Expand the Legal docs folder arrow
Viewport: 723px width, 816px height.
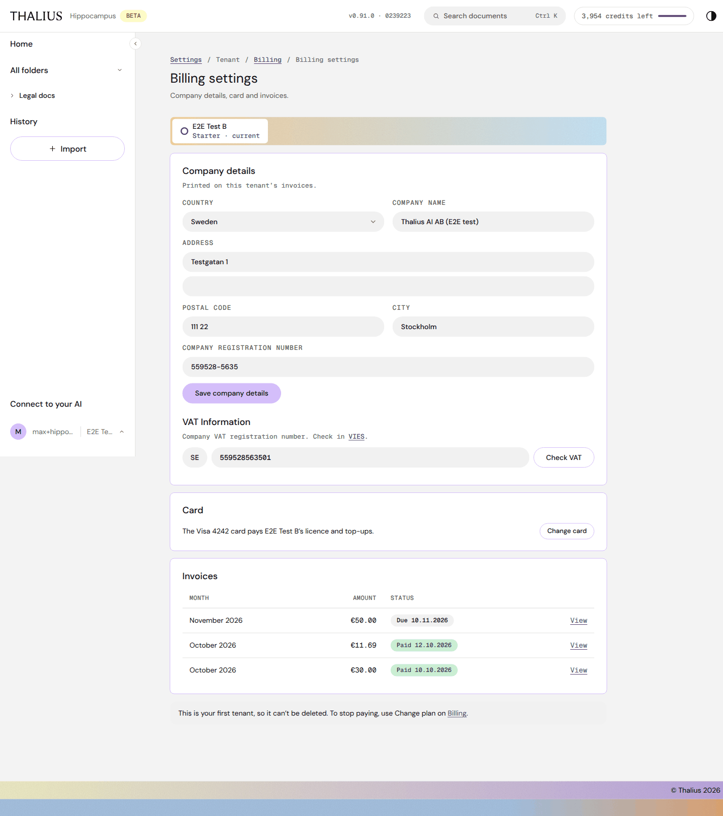(12, 95)
